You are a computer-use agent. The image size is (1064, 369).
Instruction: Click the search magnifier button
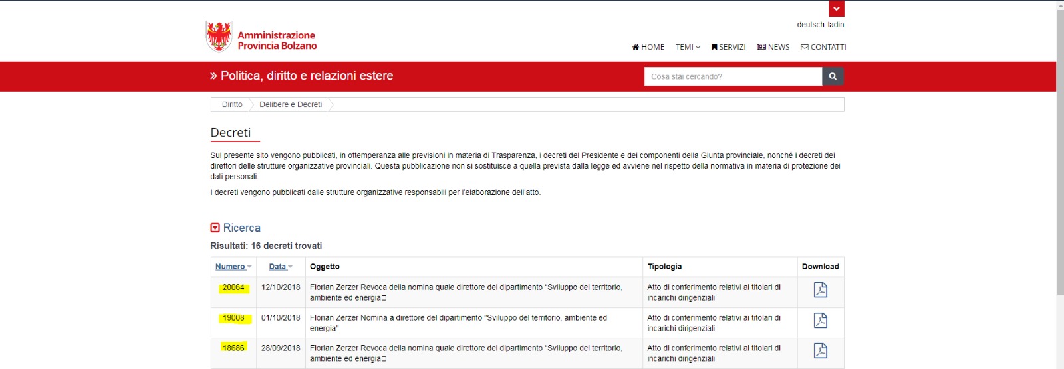tap(833, 76)
